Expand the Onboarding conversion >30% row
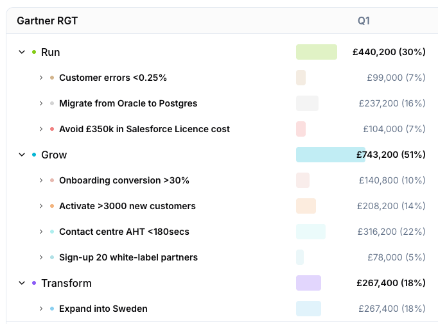Viewport: 438px width, 324px height. tap(41, 180)
